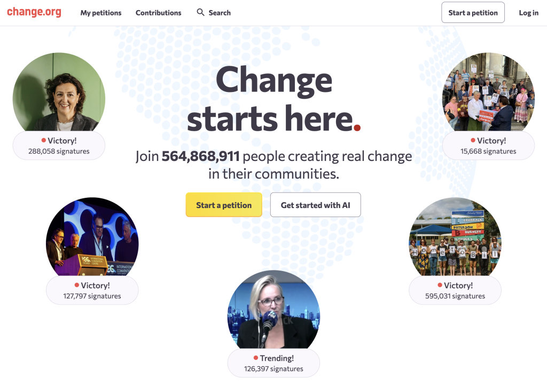Open the protest group with signs photo

click(488, 94)
